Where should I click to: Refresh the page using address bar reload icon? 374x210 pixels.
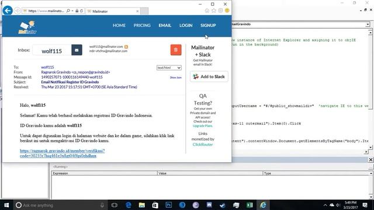82,11
